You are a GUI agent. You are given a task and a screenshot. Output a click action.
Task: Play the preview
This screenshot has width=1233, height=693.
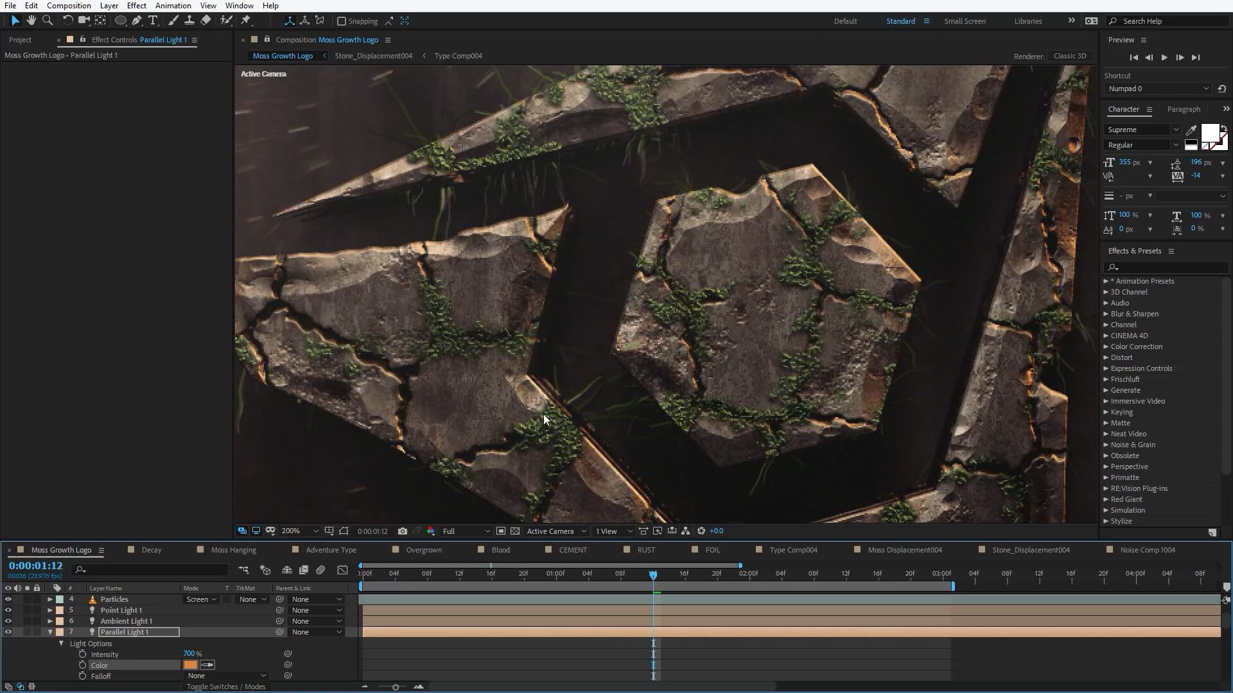[1164, 58]
